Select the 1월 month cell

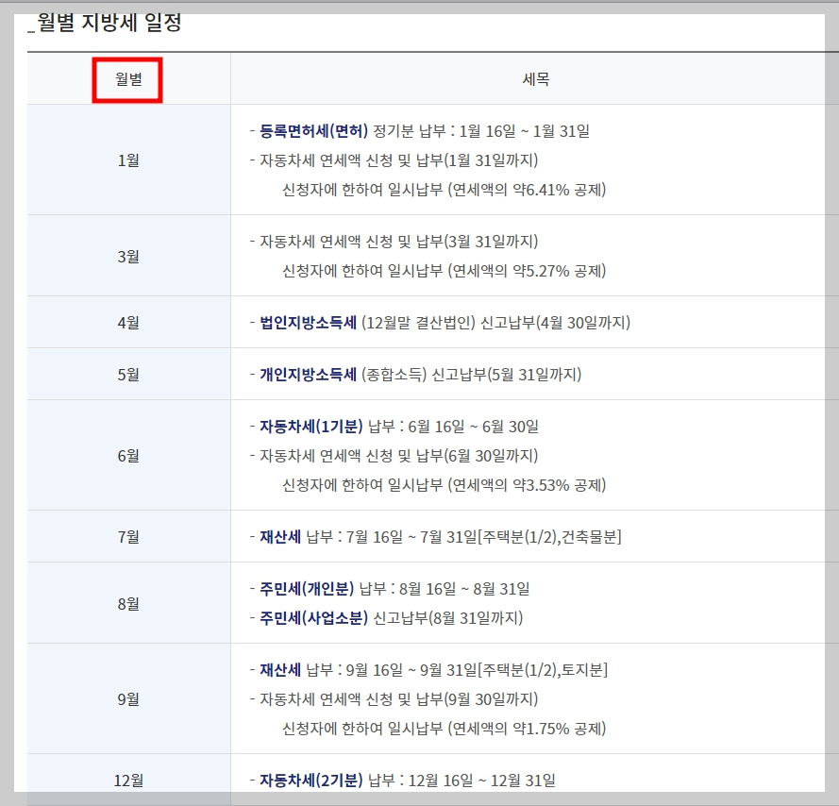[128, 160]
